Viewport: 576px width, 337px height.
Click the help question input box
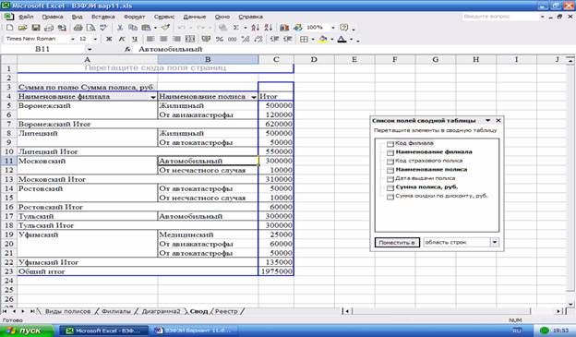click(x=499, y=17)
